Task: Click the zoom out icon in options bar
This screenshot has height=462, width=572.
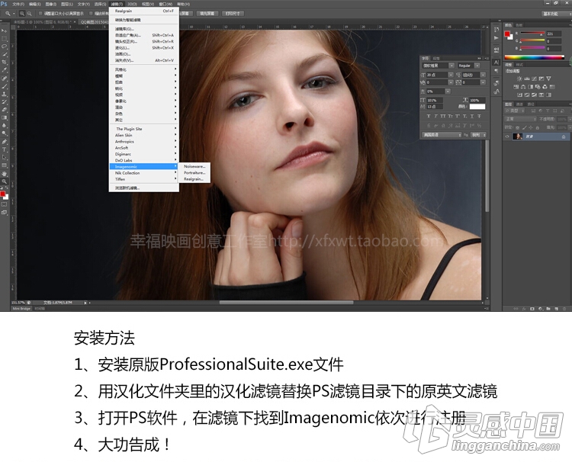Action: click(x=29, y=14)
